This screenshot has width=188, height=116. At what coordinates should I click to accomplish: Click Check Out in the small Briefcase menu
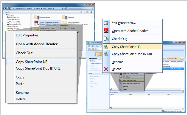[x=126, y=77]
